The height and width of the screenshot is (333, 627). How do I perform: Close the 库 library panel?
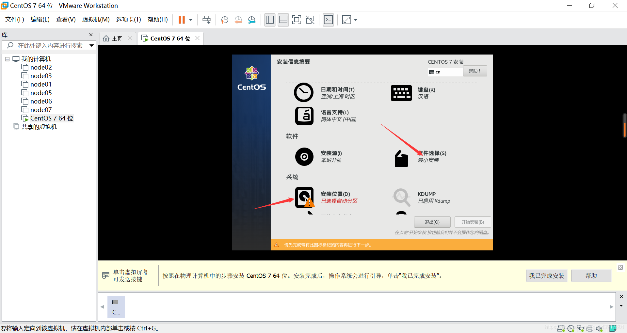(x=91, y=35)
